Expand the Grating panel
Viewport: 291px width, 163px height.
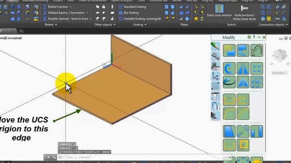tap(140, 24)
